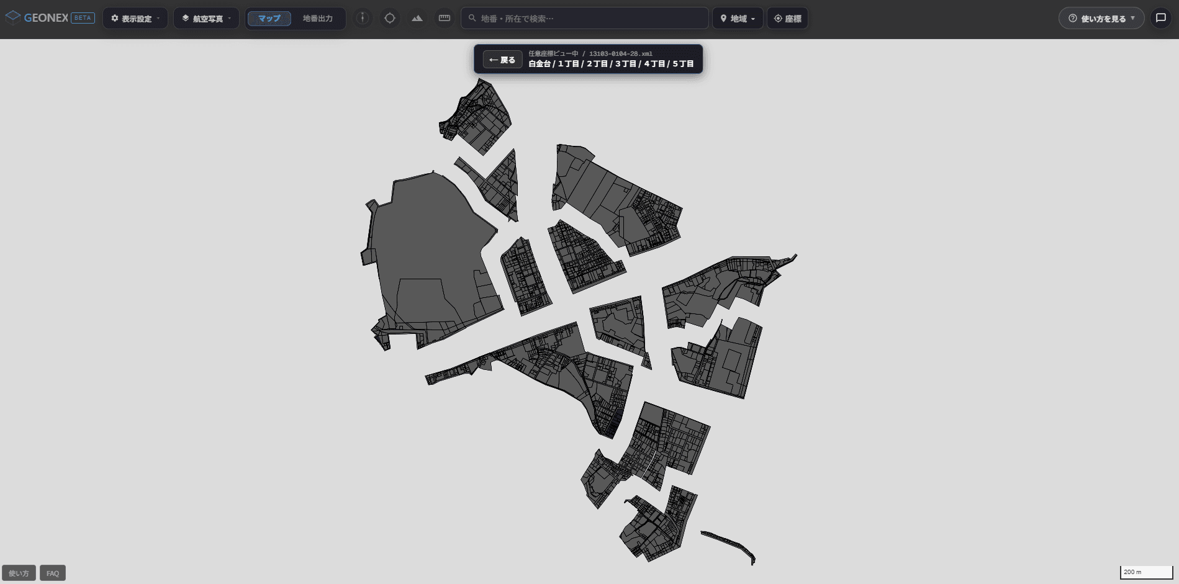Screen dimensions: 1179x584
Task: Open the 使い方を見る help dropdown
Action: pyautogui.click(x=1101, y=19)
